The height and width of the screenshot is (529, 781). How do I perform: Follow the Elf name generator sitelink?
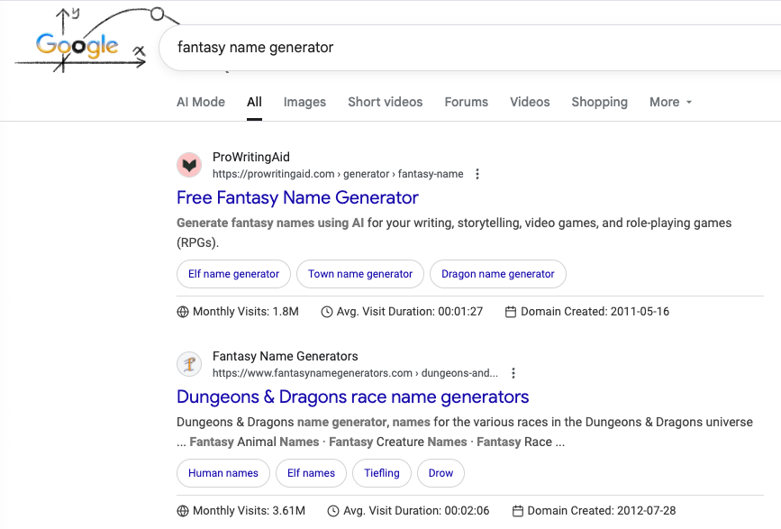[x=233, y=274]
